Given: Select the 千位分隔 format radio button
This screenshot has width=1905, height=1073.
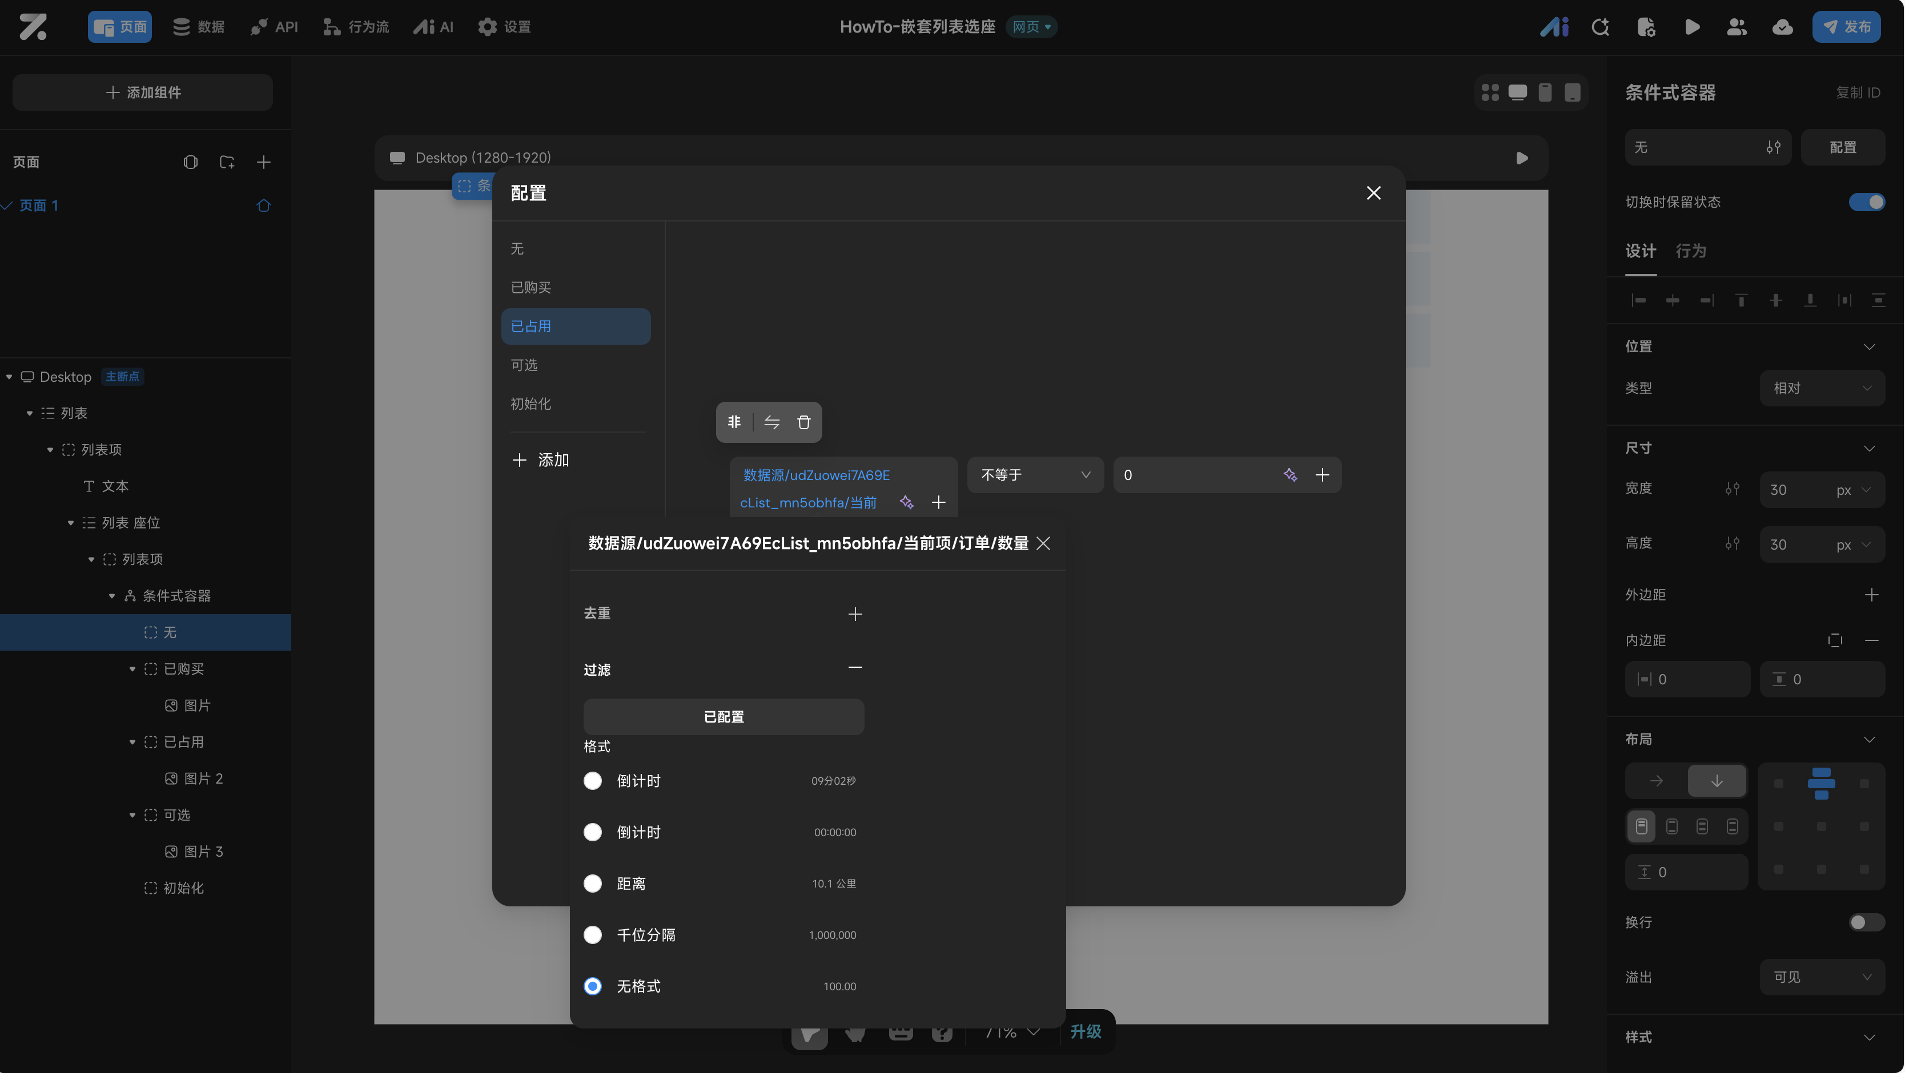Looking at the screenshot, I should (x=592, y=935).
